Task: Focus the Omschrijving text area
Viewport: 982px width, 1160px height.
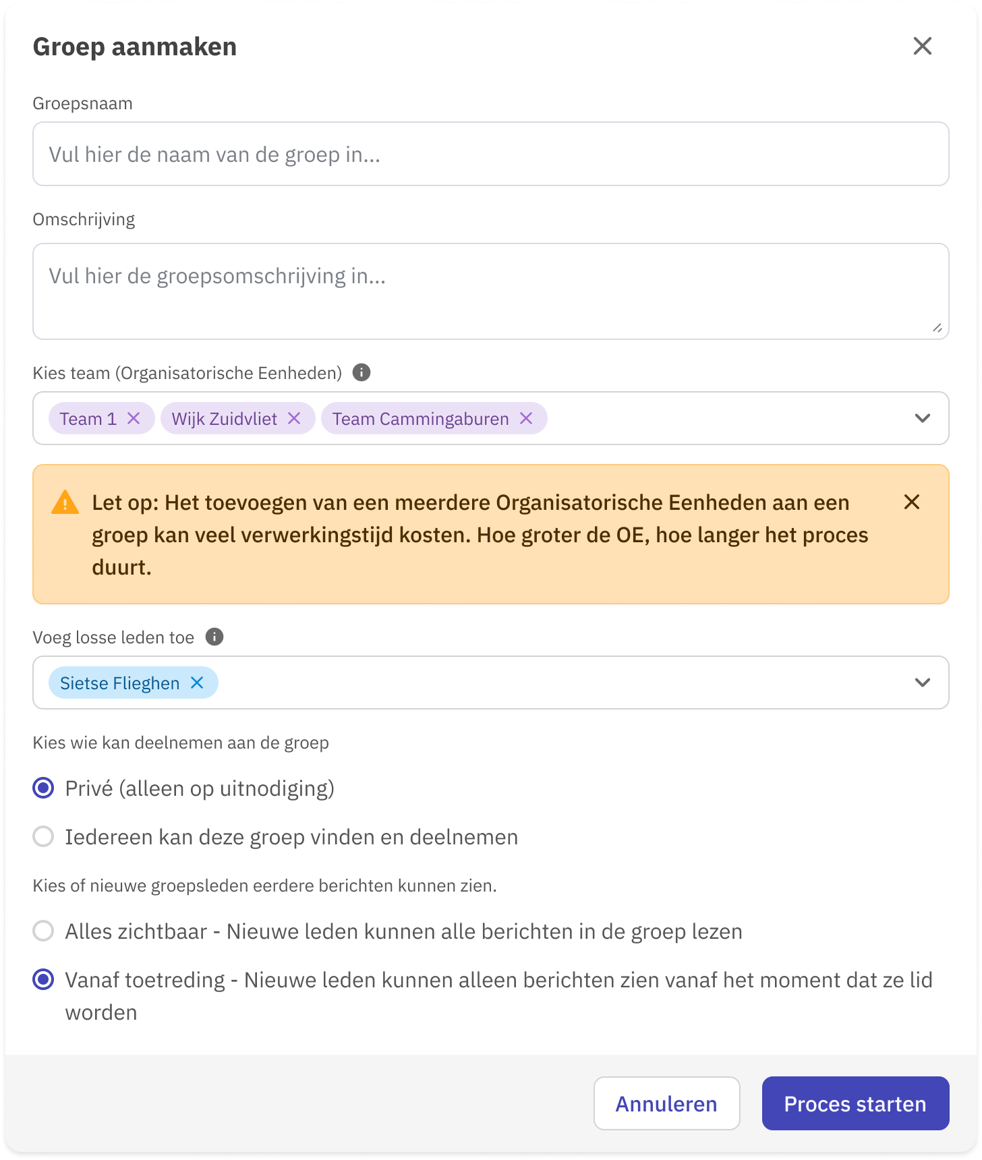Action: point(491,291)
